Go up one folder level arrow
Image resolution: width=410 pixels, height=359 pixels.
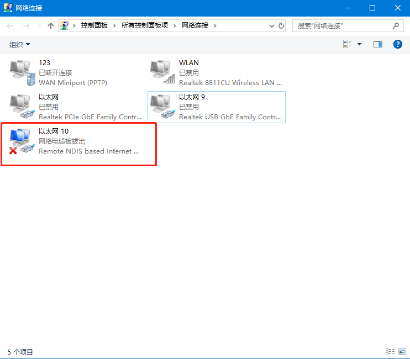[x=51, y=25]
